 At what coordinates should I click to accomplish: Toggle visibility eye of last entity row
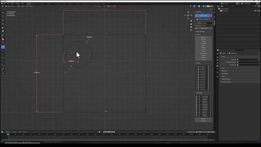(199, 89)
